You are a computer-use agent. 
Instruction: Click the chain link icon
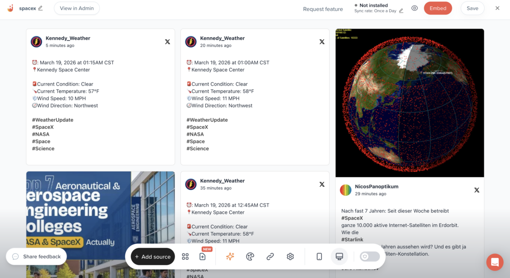tap(270, 257)
